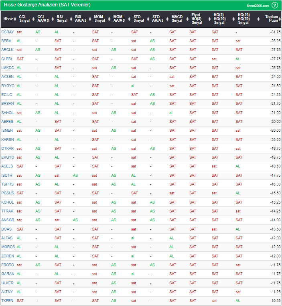Open ECILC stock link
282x306 pixels.
pos(7,95)
